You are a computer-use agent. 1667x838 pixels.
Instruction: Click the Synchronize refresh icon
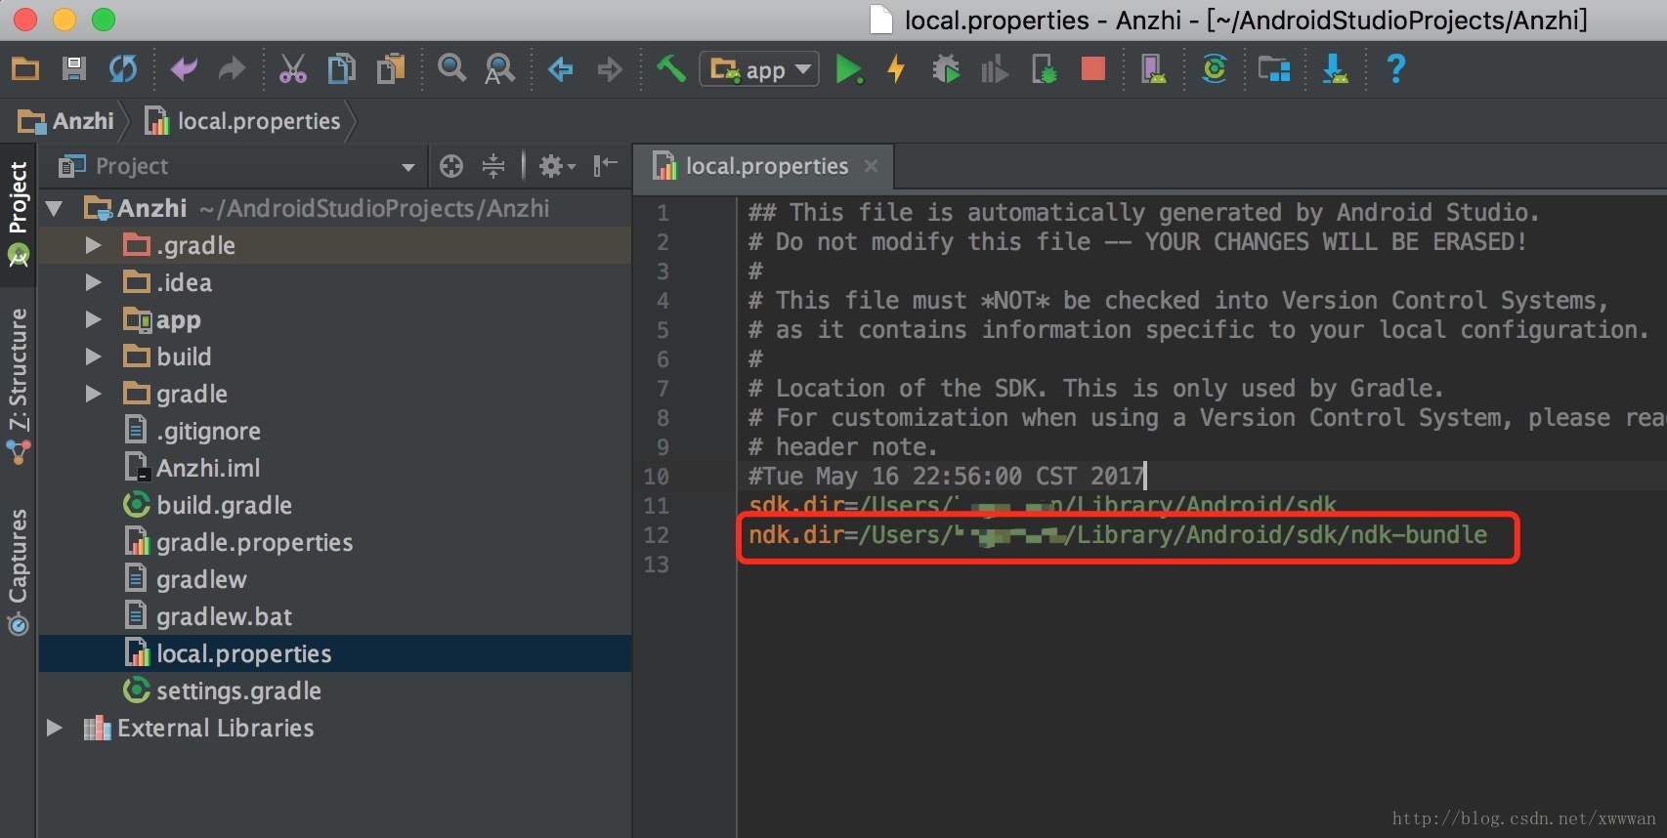coord(123,68)
